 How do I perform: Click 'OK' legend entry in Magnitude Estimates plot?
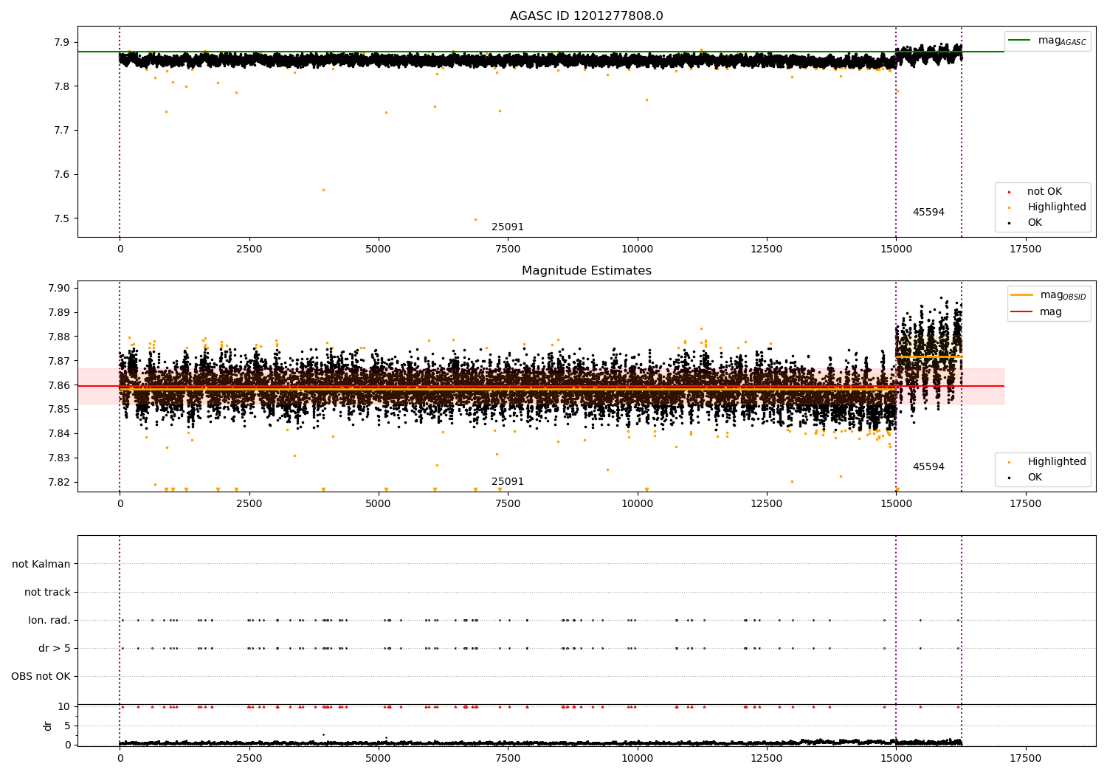pyautogui.click(x=1035, y=478)
